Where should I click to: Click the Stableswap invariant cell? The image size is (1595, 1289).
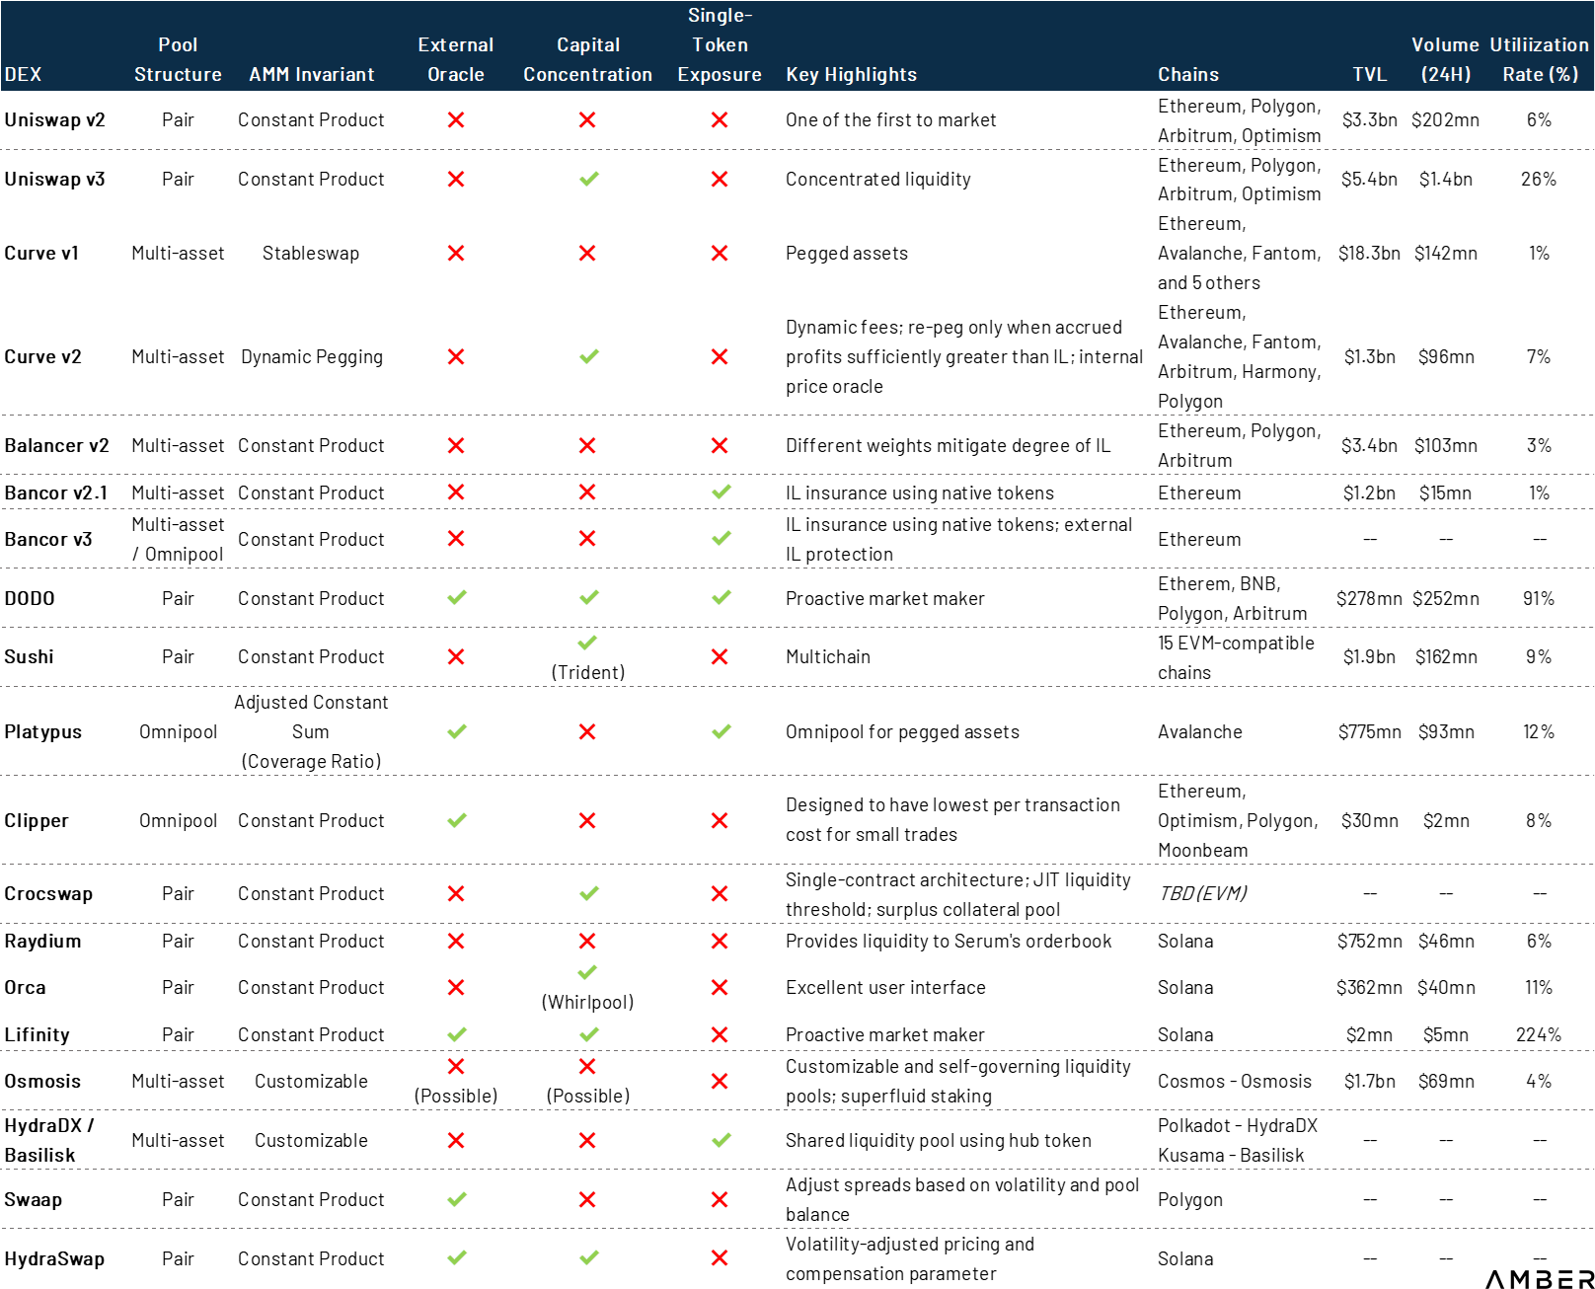point(311,253)
